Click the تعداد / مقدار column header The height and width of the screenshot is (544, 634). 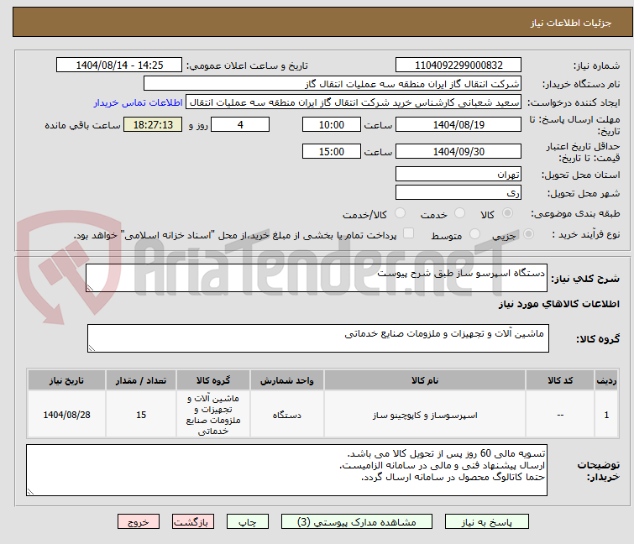pyautogui.click(x=141, y=380)
